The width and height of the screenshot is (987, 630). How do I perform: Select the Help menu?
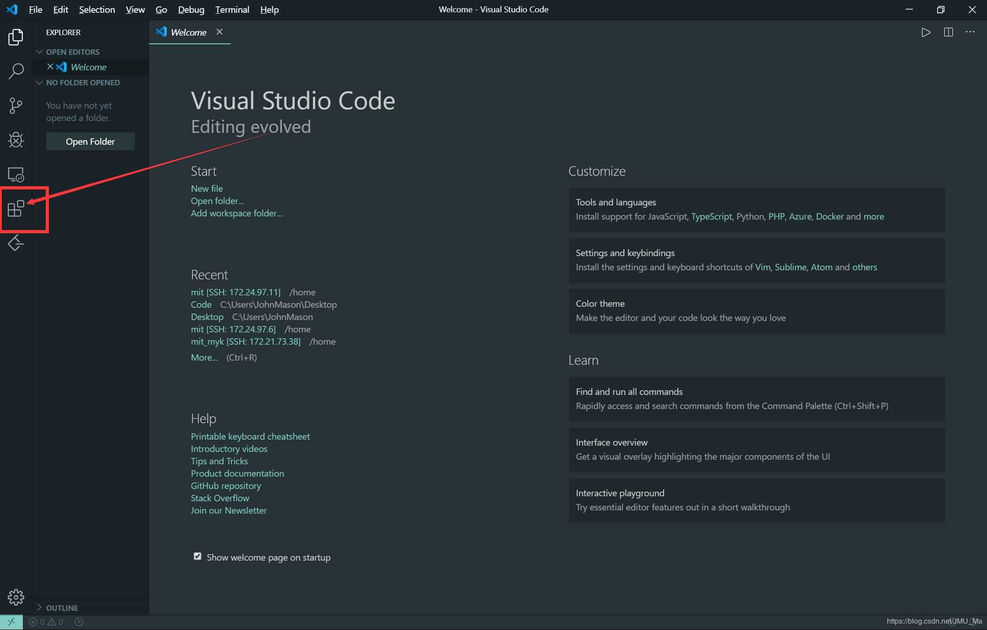pos(268,9)
